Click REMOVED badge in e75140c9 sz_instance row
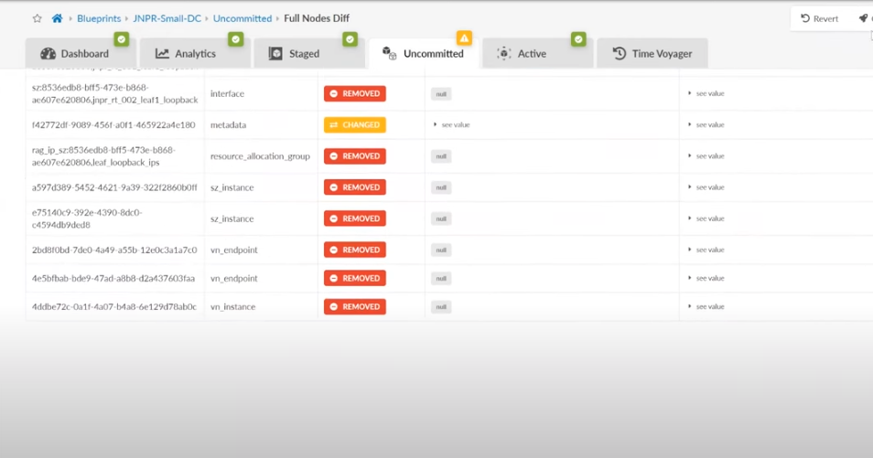Screen dimensions: 873x458 coord(355,218)
